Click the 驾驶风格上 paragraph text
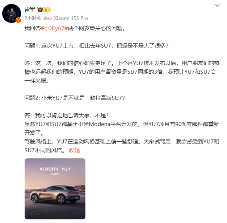 tap(122, 146)
